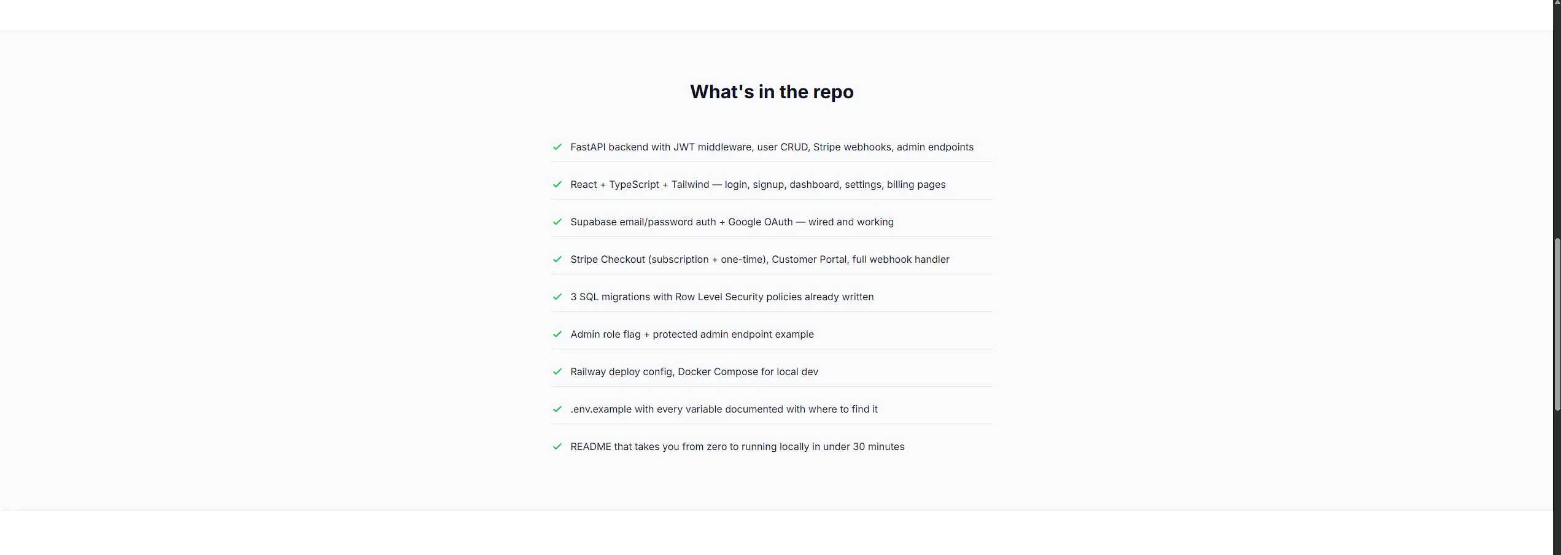Click the Supabase email/password auth line
The height and width of the screenshot is (555, 1561).
(732, 222)
